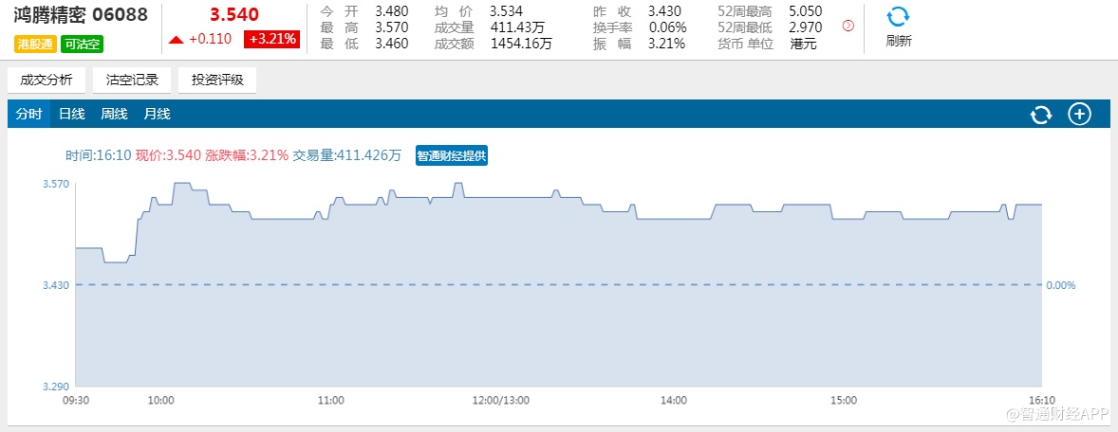
Task: Click the +3.21% red change badge
Action: coord(272,40)
